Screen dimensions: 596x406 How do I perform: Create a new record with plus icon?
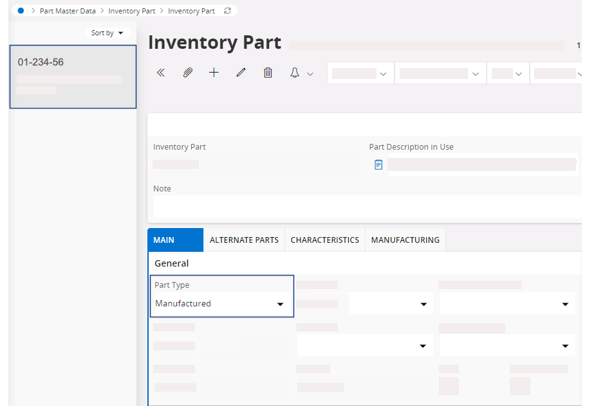click(x=214, y=73)
